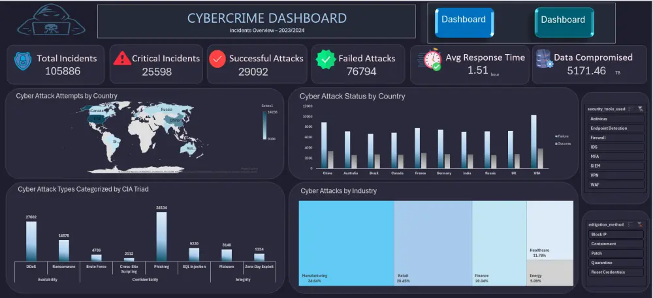
Task: Click the Retail treemap block
Action: click(x=433, y=243)
